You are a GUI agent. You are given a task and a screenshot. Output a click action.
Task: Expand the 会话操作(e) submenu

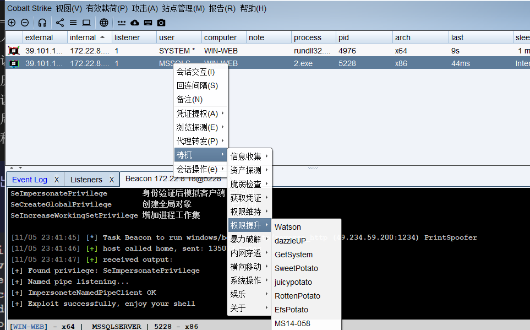pos(200,169)
